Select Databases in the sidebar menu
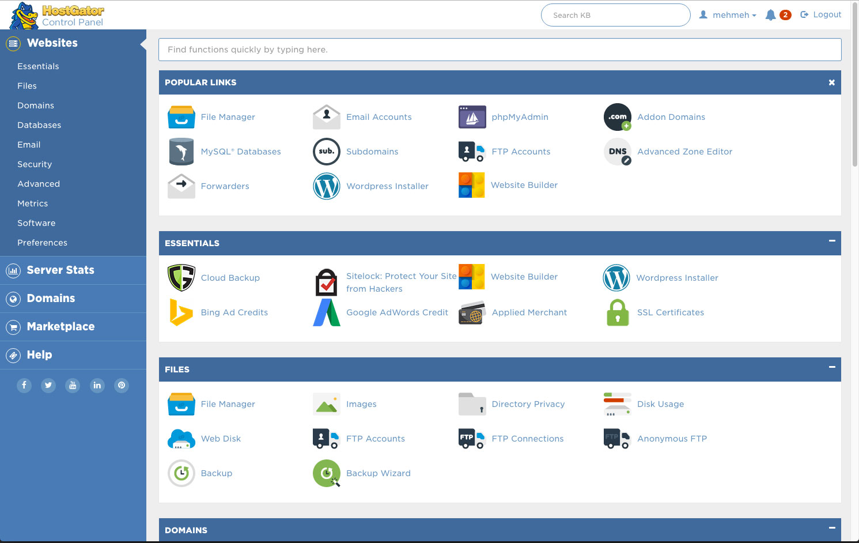Viewport: 859px width, 543px height. click(39, 125)
